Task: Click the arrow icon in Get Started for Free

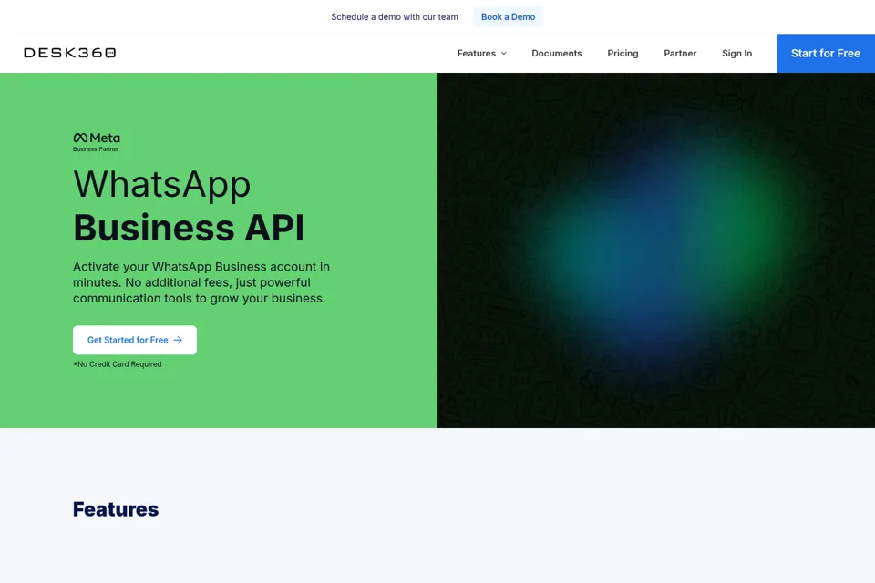Action: tap(178, 340)
